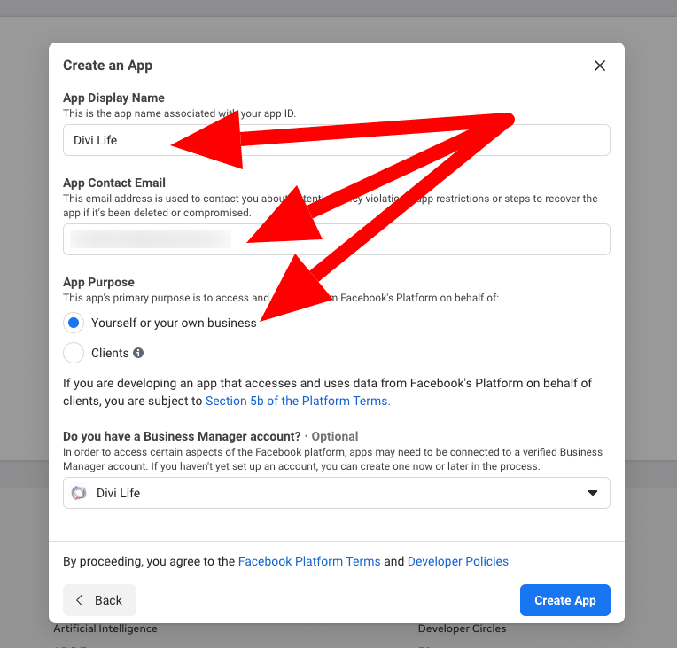Click the left chevron on the Back button
The height and width of the screenshot is (648, 677).
pos(80,600)
